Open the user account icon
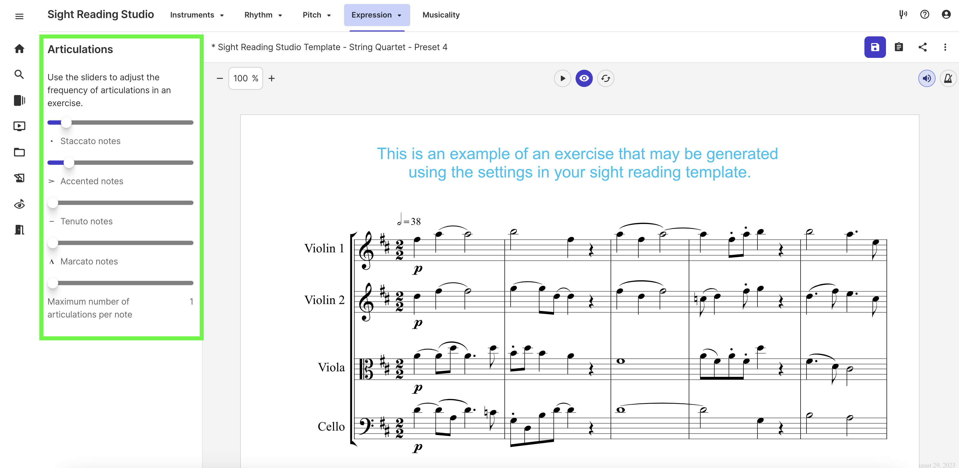959x468 pixels. point(946,15)
